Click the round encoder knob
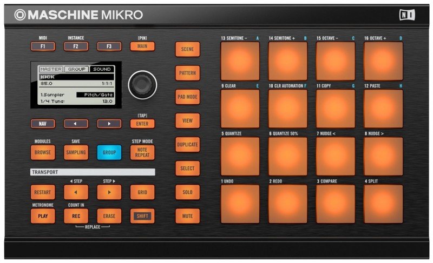 click(142, 85)
